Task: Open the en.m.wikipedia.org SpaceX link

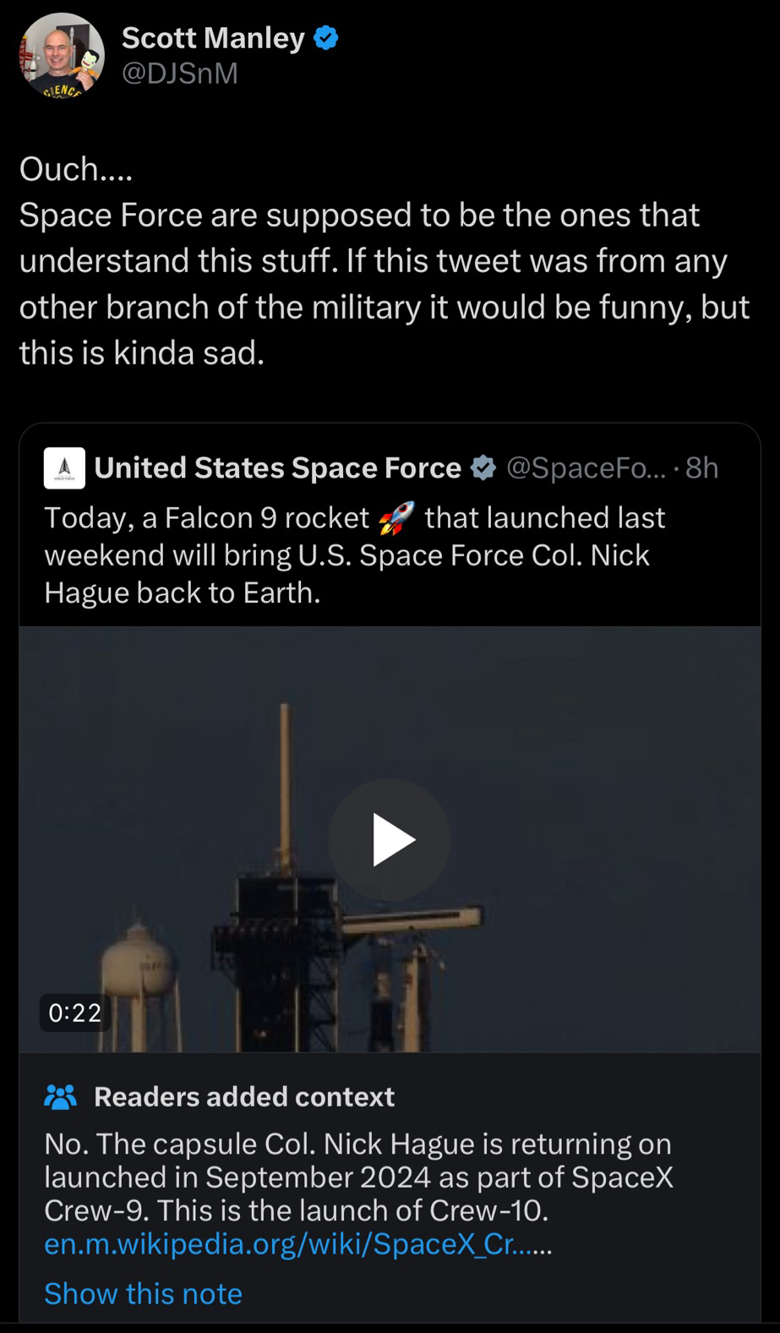Action: [297, 1244]
